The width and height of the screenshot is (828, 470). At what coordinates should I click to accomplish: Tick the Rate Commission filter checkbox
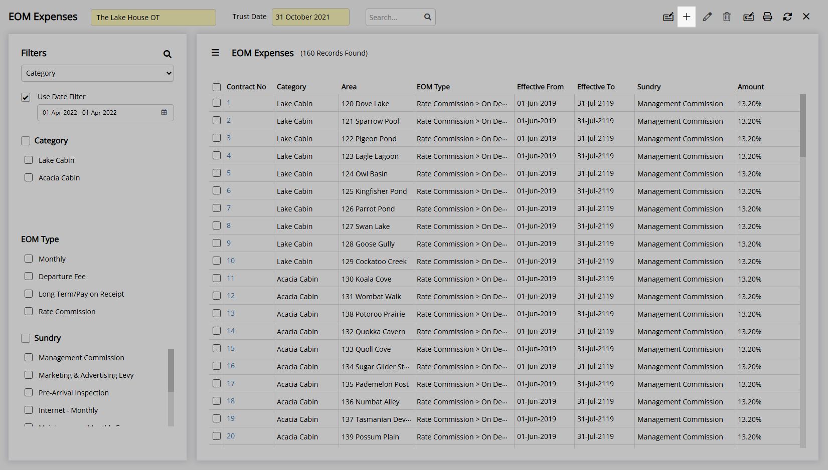(x=29, y=311)
